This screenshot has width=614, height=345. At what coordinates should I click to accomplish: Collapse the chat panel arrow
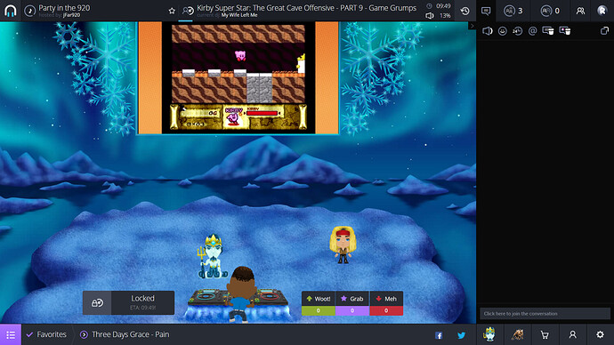pyautogui.click(x=472, y=26)
